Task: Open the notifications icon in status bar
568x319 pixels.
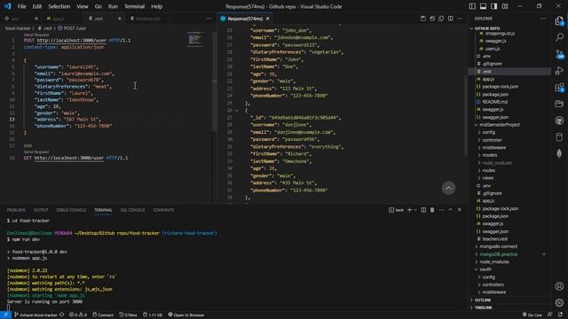Action: [561, 315]
